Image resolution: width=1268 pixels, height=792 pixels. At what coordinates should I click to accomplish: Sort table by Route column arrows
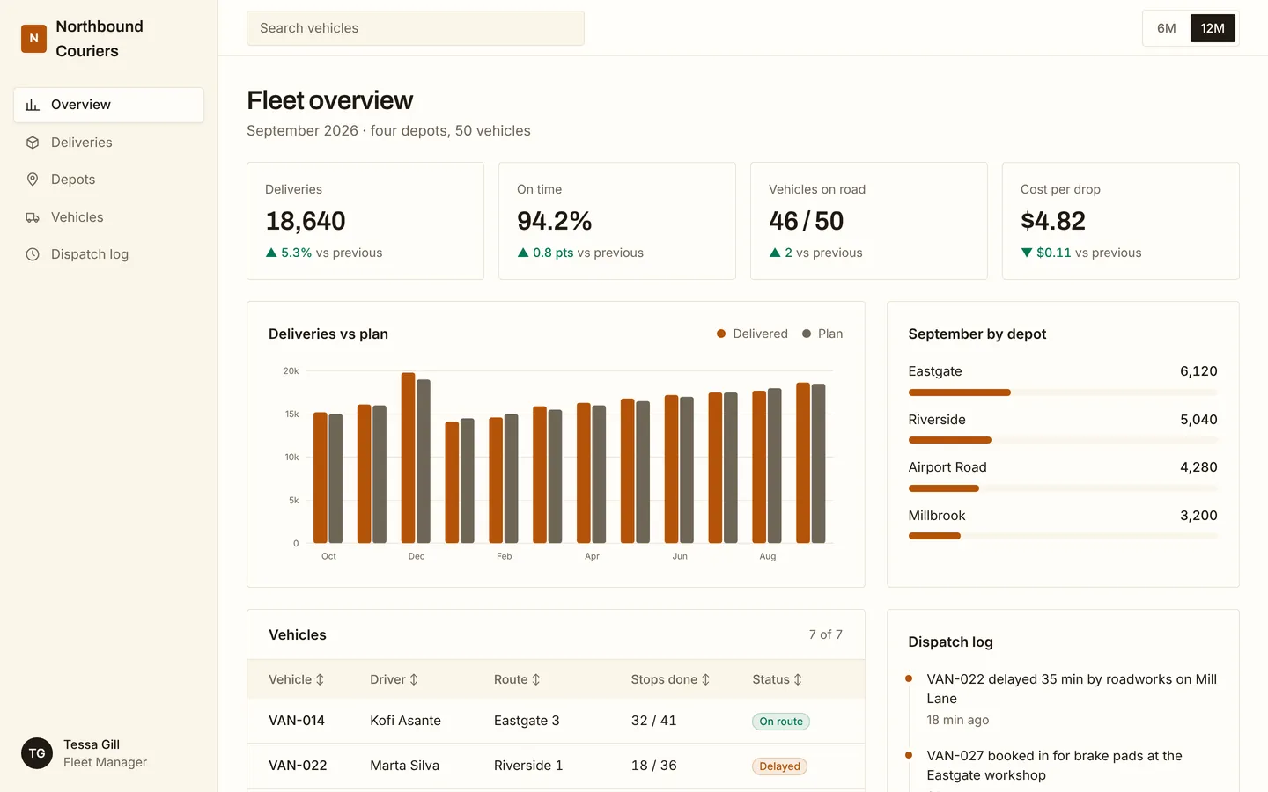click(x=535, y=679)
